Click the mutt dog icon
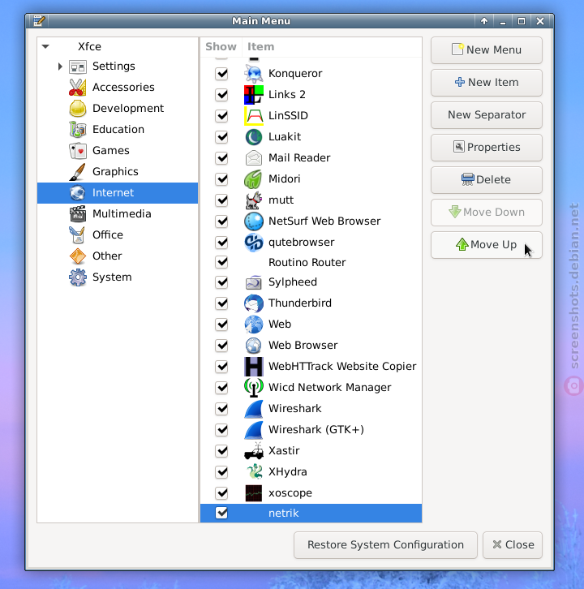Image resolution: width=584 pixels, height=589 pixels. click(254, 200)
